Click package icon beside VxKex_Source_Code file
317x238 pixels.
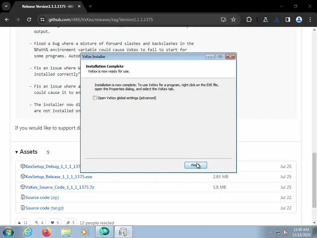click(23, 187)
